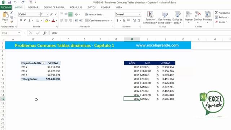Align text left

pyautogui.click(x=62, y=20)
